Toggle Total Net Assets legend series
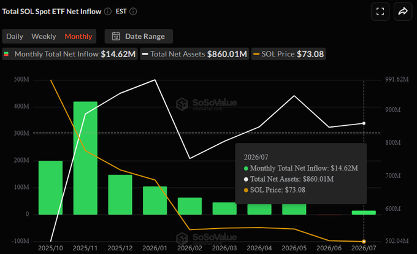The height and width of the screenshot is (254, 417). 194,54
